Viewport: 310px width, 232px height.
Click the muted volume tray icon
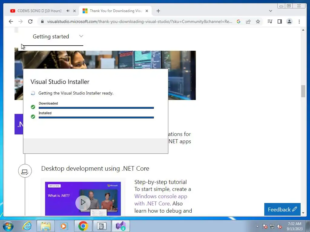click(x=279, y=226)
